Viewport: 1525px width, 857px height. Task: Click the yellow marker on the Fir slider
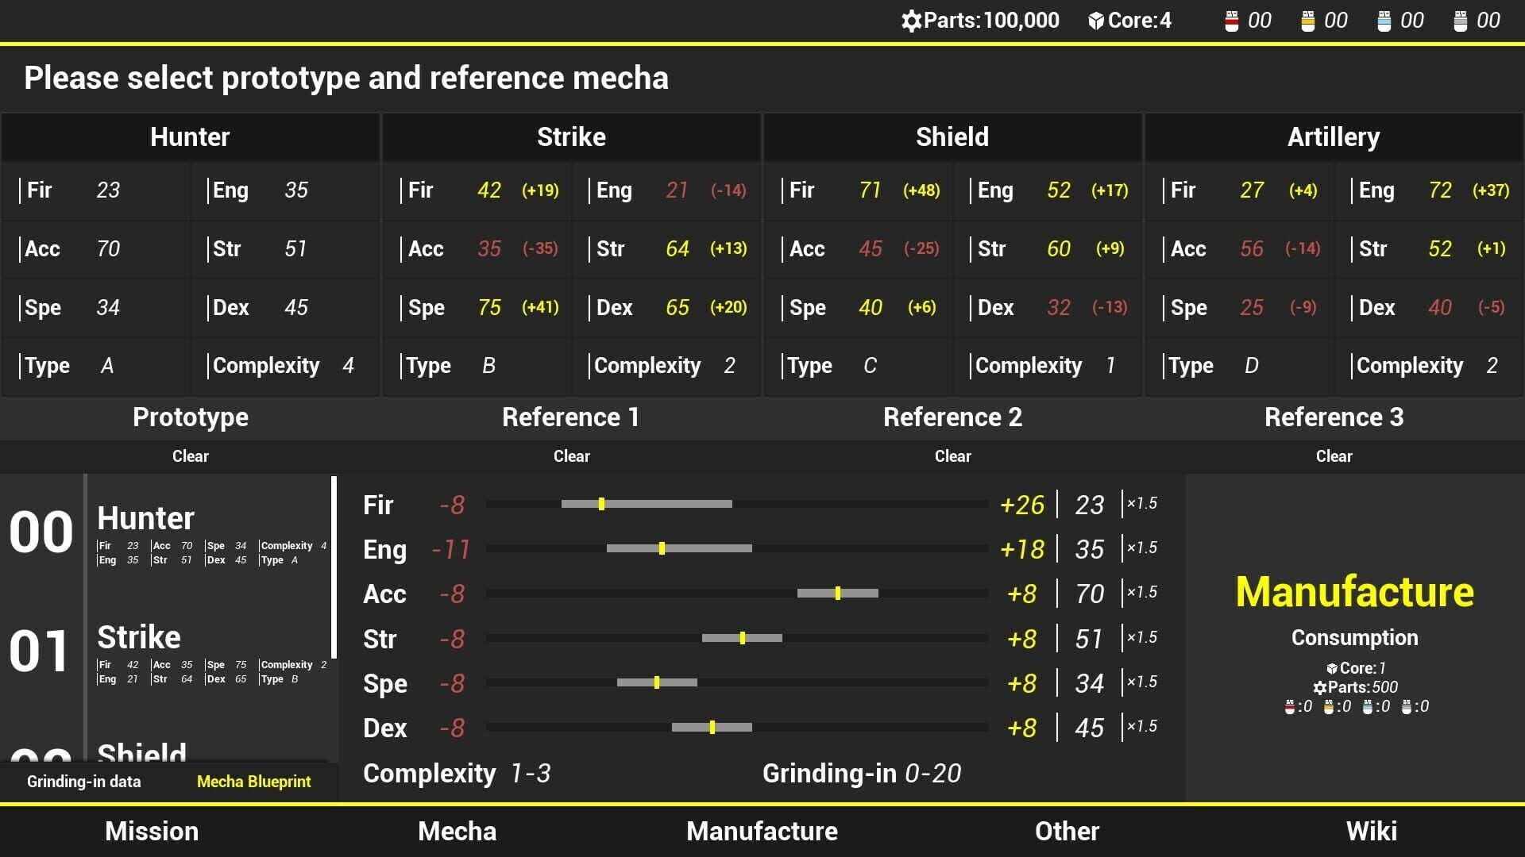601,503
